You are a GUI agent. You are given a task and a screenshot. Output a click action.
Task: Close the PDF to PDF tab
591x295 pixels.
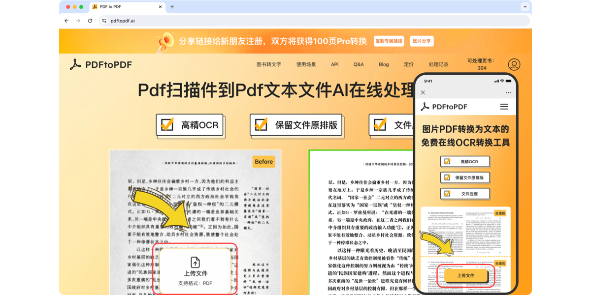click(160, 7)
